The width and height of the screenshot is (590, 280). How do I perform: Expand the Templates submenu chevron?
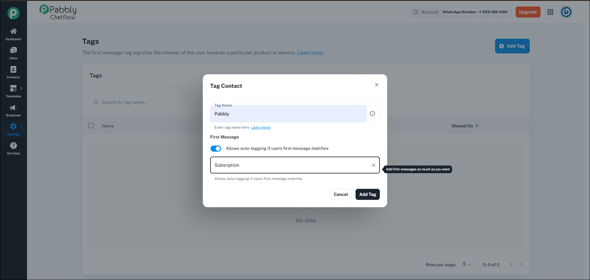click(x=21, y=88)
